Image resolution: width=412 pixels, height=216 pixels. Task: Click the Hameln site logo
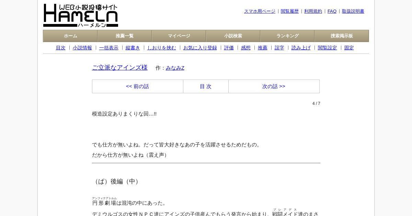[x=81, y=15]
